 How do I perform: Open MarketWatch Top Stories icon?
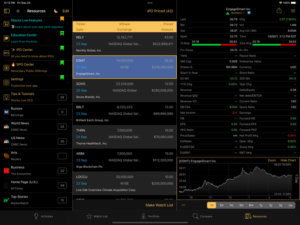pyautogui.click(x=7, y=200)
